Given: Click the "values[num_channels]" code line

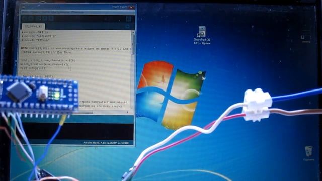Looking at the screenshot, I should tap(45, 64).
